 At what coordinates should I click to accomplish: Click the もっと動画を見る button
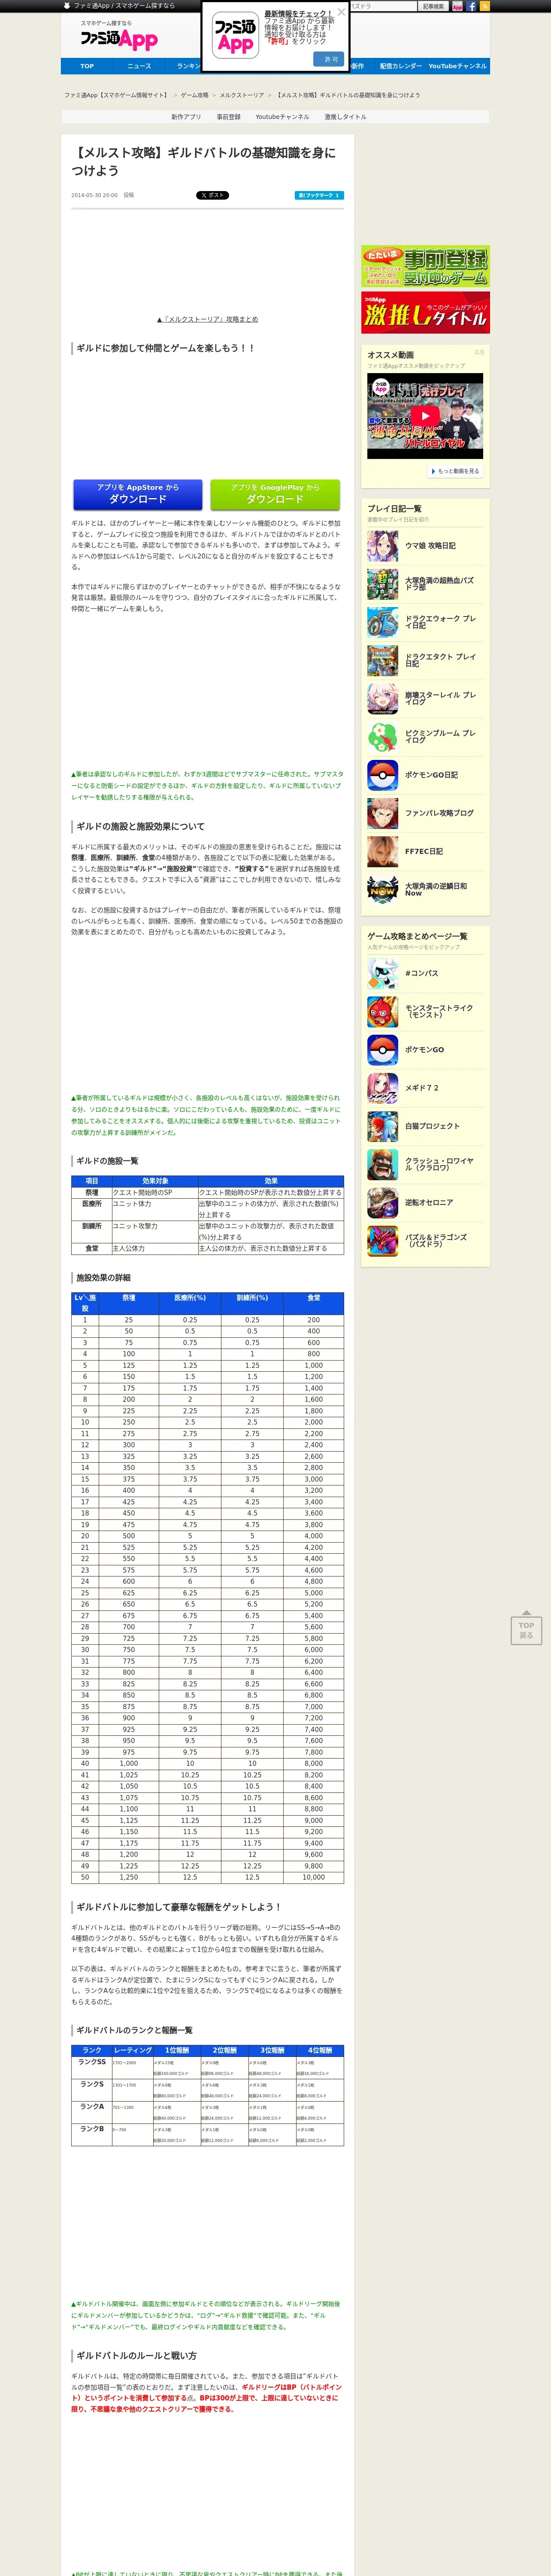[x=455, y=471]
